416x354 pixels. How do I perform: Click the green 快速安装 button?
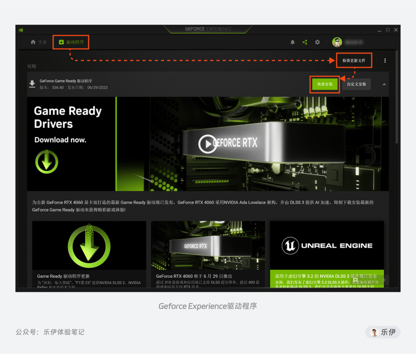click(x=325, y=84)
